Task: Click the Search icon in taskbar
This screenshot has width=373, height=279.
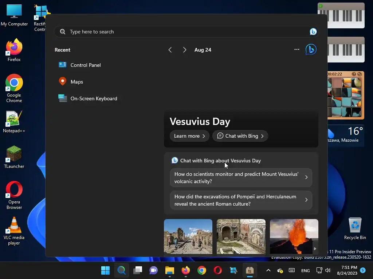Action: click(x=121, y=270)
